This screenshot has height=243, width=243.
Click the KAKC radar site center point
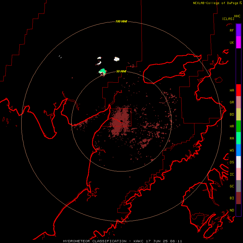(x=121, y=121)
